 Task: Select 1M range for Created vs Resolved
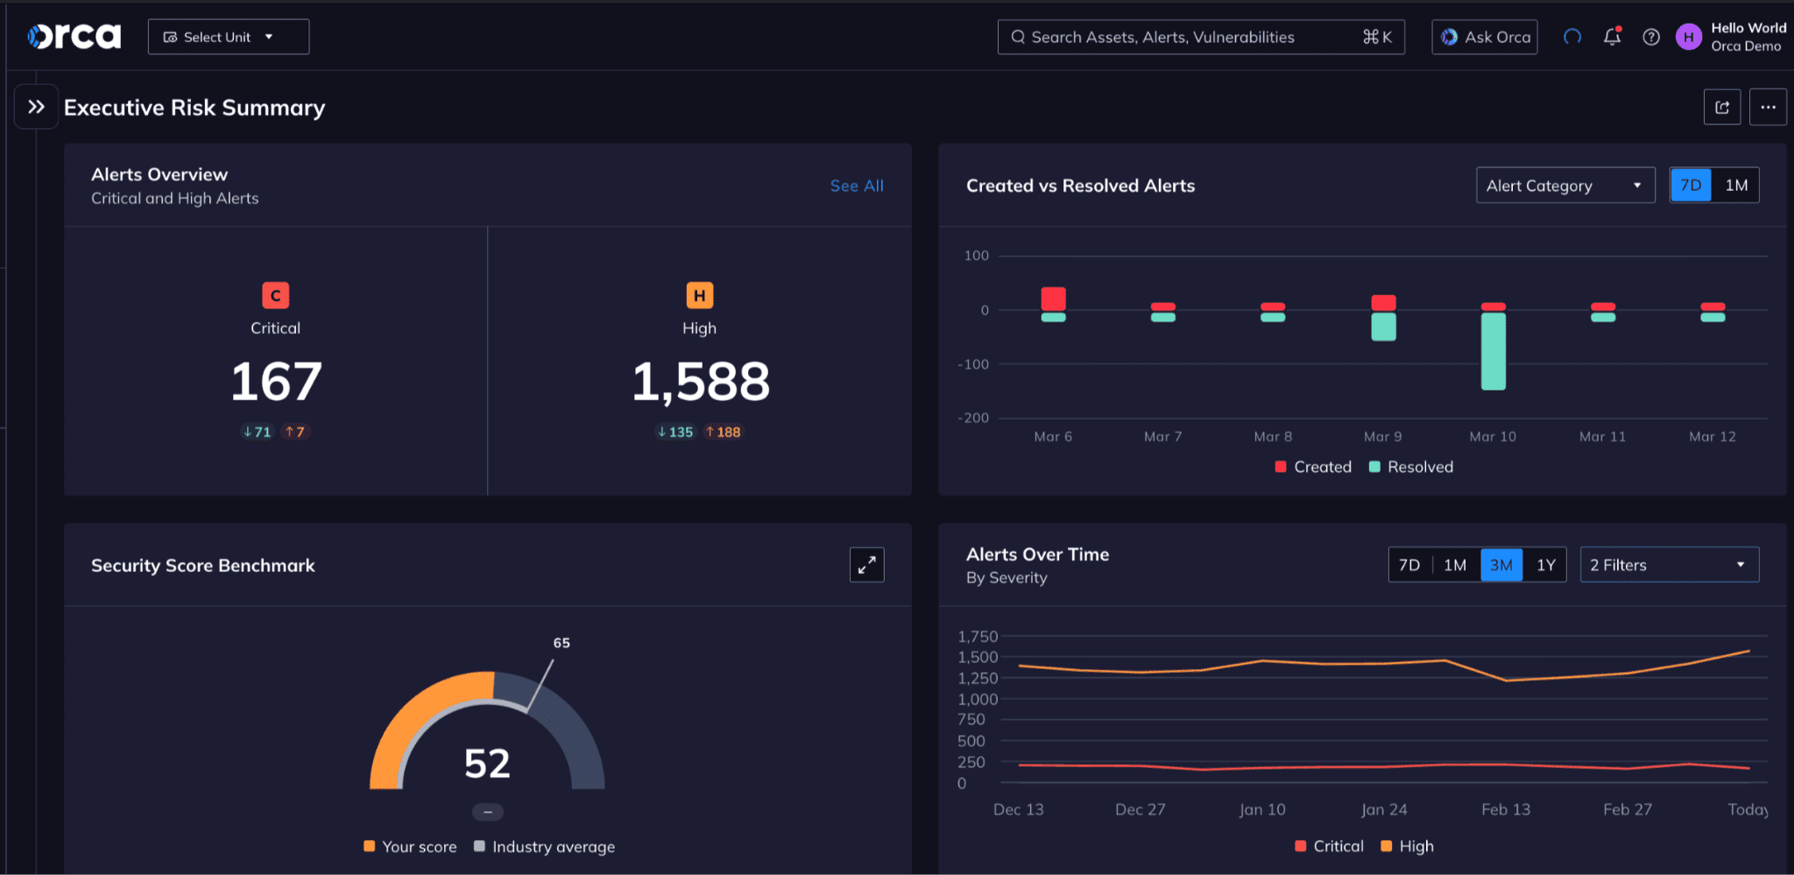pos(1736,185)
